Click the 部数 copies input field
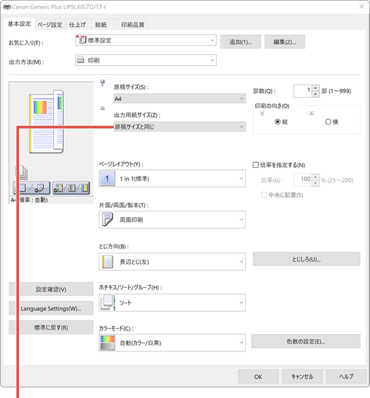Screen dimensions: 370x398 pos(303,91)
